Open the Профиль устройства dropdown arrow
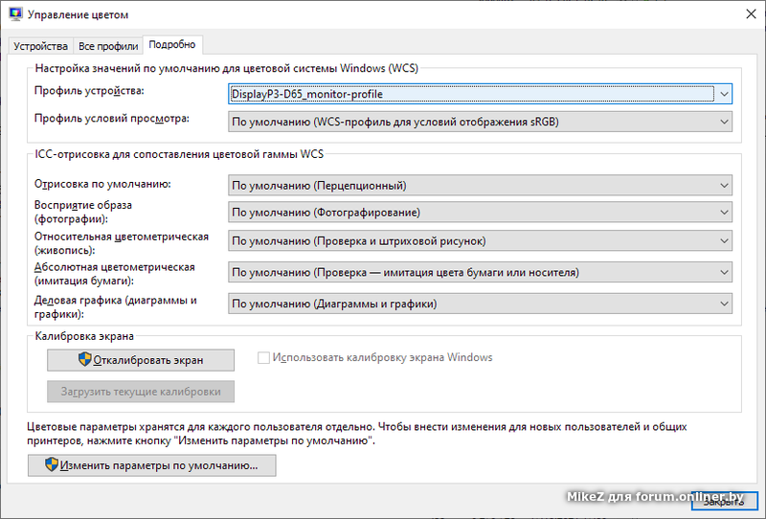Viewport: 766px width, 519px height. 724,94
